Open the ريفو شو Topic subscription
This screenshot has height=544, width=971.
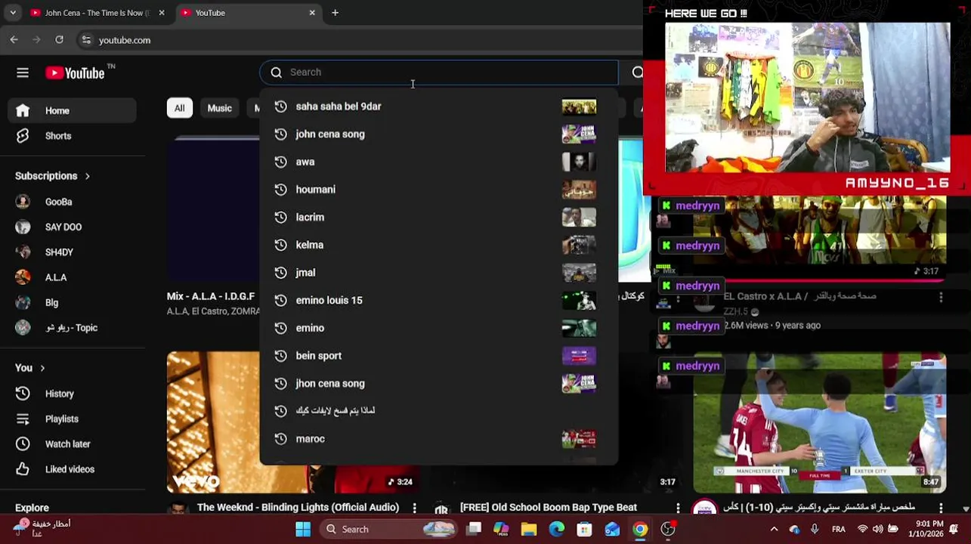click(x=73, y=328)
